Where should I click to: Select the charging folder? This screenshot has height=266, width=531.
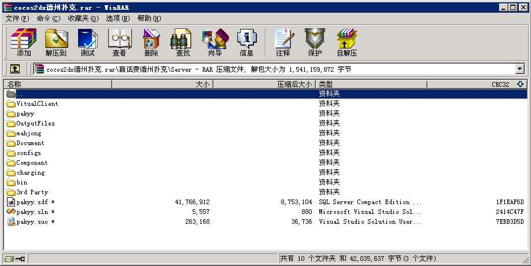(31, 172)
